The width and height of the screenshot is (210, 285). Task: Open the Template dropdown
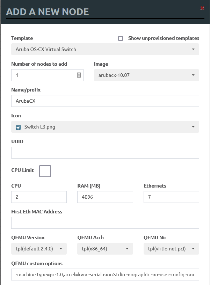tap(105, 49)
